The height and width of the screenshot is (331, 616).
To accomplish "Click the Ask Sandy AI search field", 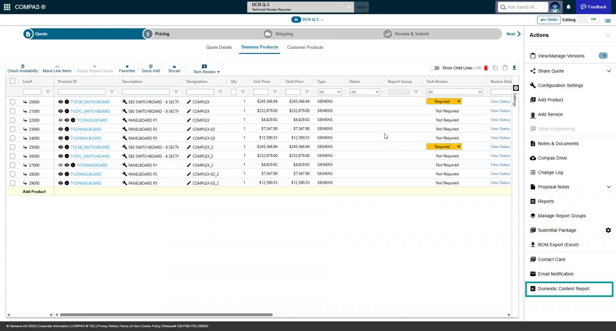I will coord(523,7).
